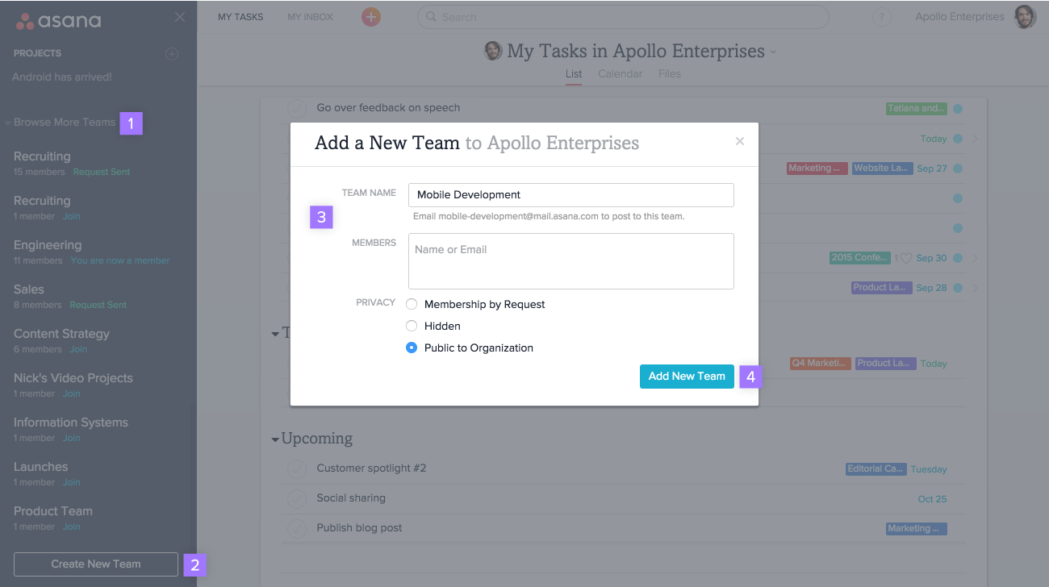Click the plus icon beside PROJECTS
This screenshot has width=1049, height=587.
point(171,53)
